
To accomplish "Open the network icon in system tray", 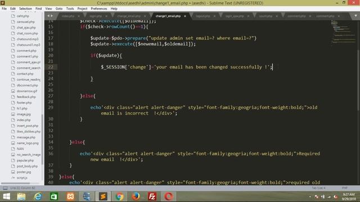I will point(328,197).
